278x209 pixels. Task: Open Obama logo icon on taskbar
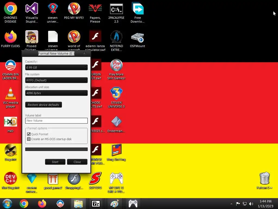(x=60, y=204)
